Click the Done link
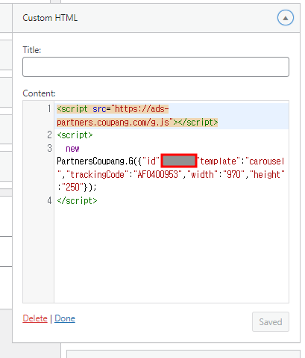 point(65,318)
